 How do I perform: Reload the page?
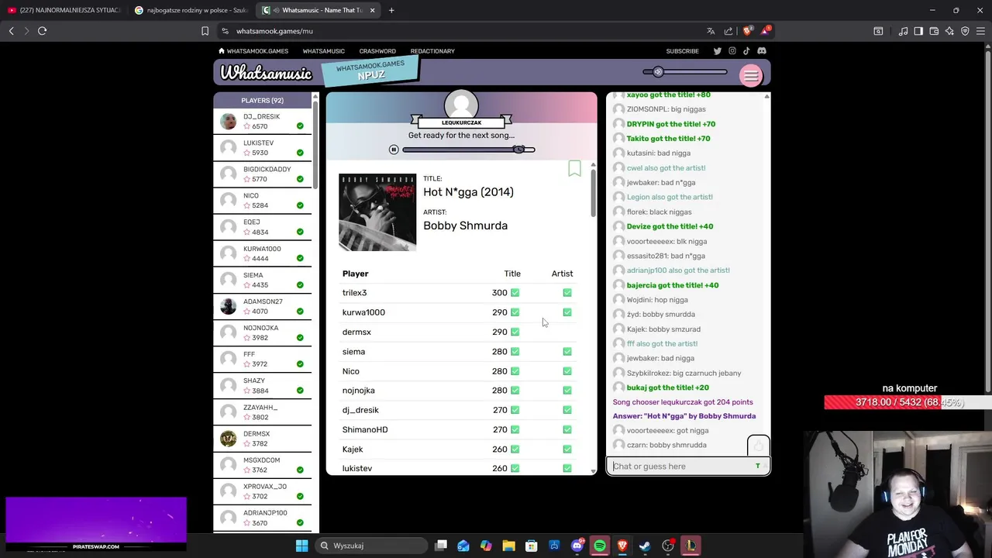43,31
